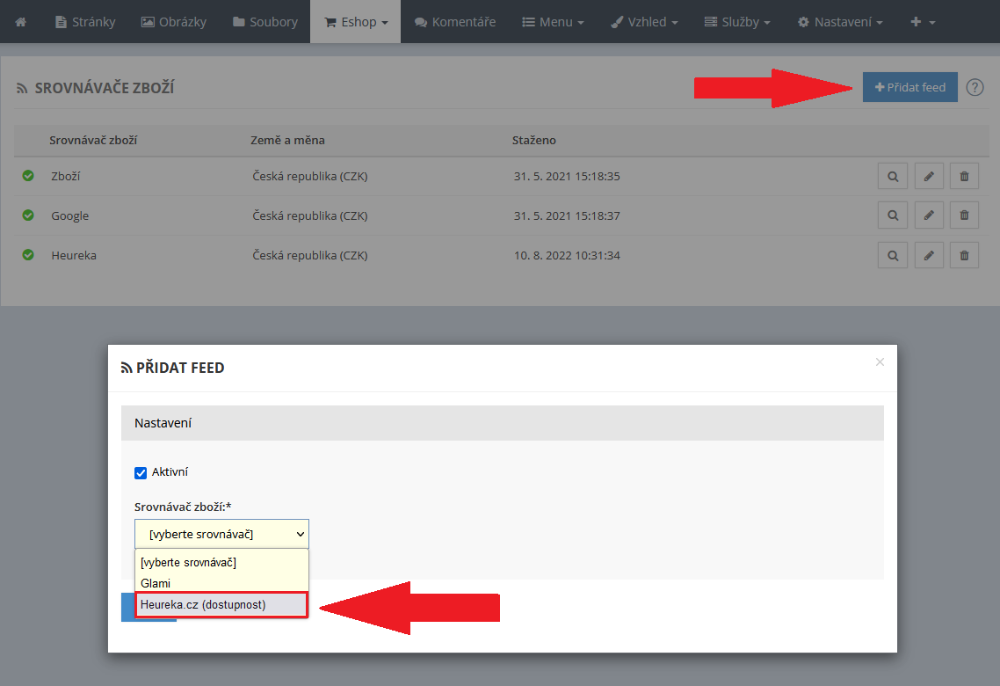
Task: Click green status icon beside Heureka
Action: [28, 255]
